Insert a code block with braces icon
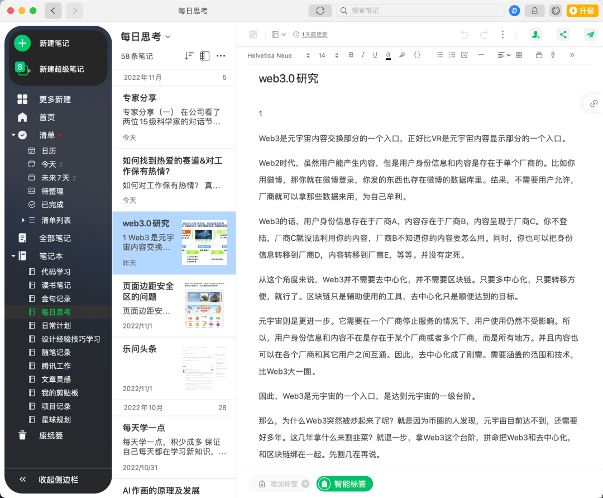The height and width of the screenshot is (498, 603). [x=417, y=55]
